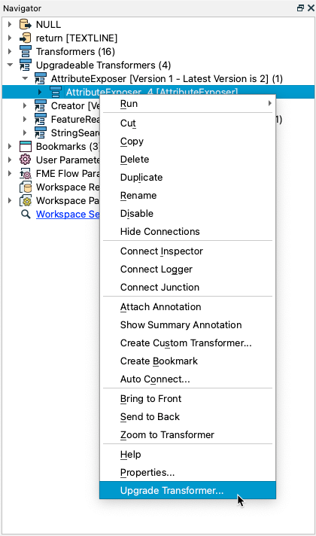Undock the Navigator panel

(300, 8)
